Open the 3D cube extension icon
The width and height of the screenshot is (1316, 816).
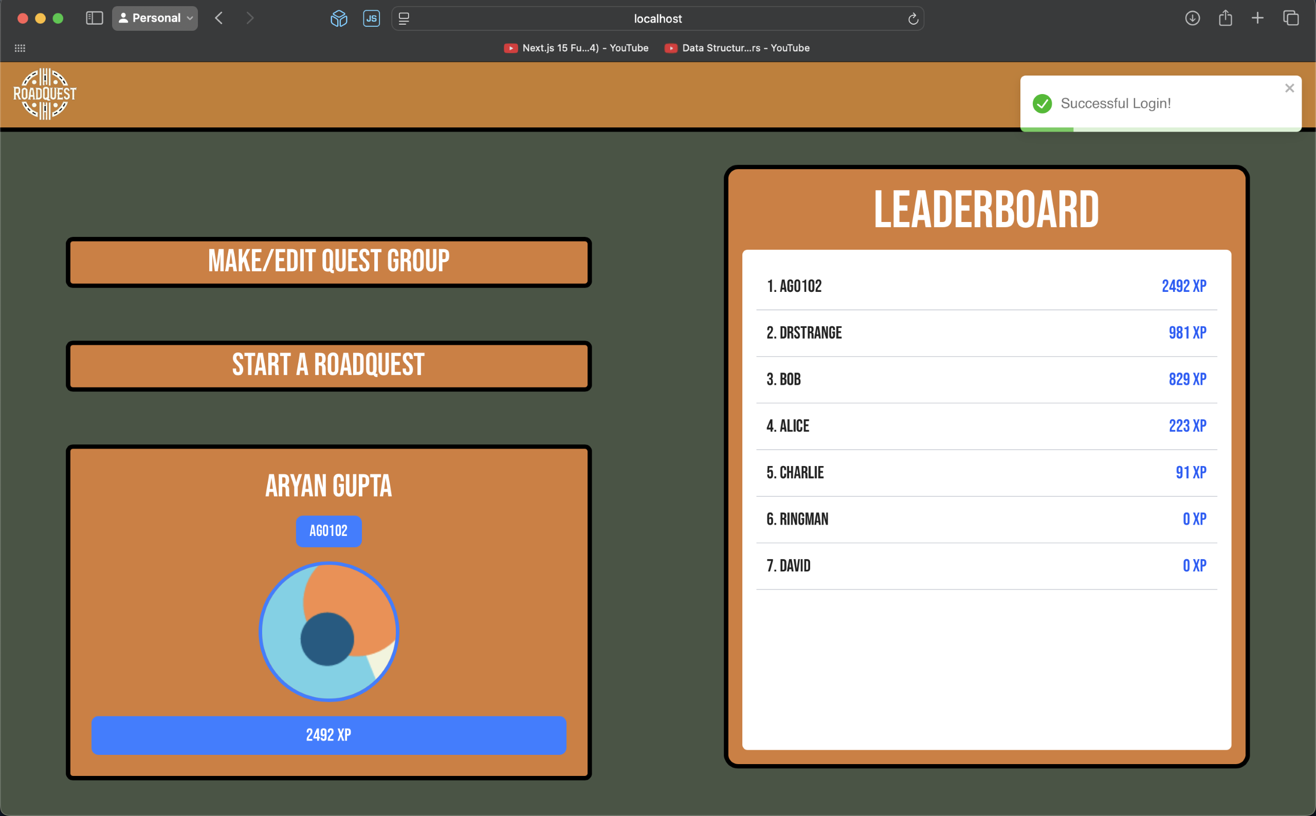click(x=338, y=18)
